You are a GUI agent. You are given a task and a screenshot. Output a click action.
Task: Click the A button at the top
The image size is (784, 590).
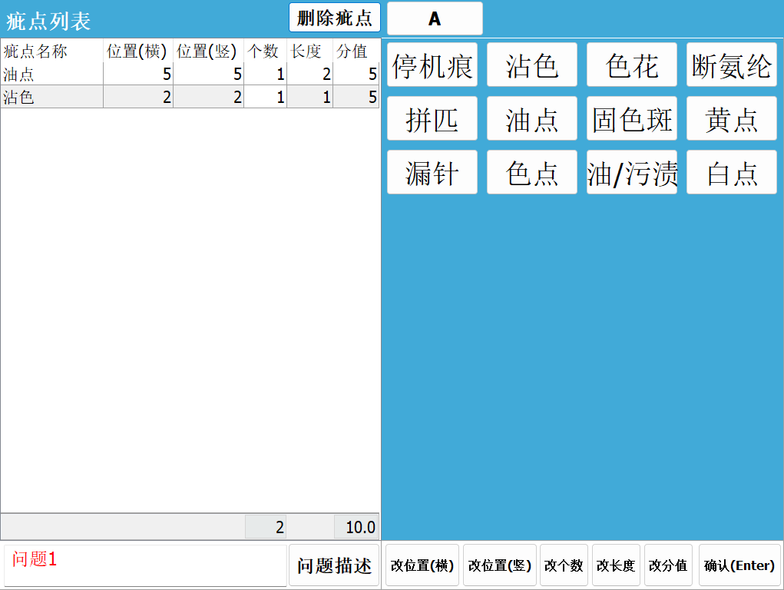click(435, 18)
